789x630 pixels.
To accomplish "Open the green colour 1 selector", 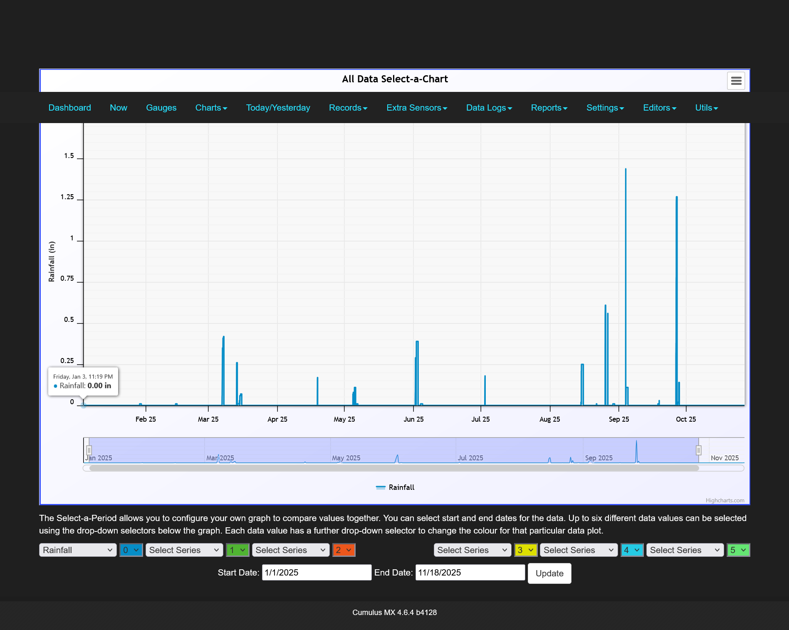I will click(237, 550).
